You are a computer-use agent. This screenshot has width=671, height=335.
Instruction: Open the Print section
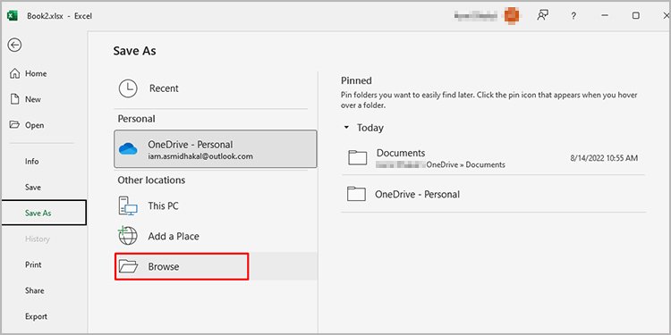click(x=33, y=264)
